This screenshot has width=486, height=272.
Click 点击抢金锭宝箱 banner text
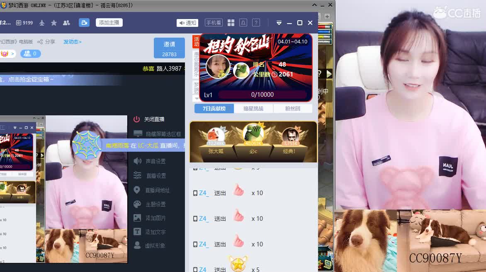click(31, 79)
